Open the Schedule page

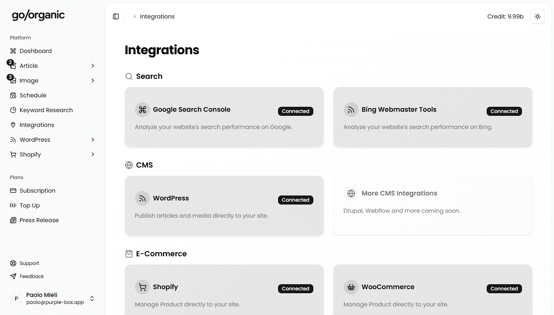[x=33, y=95]
